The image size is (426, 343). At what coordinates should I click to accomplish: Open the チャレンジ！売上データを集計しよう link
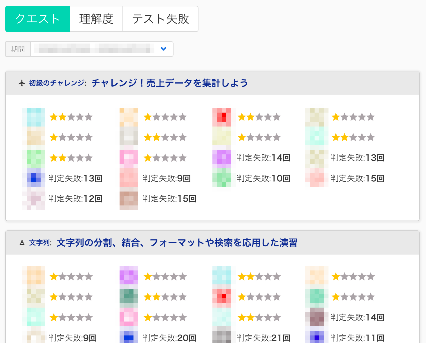tap(169, 83)
